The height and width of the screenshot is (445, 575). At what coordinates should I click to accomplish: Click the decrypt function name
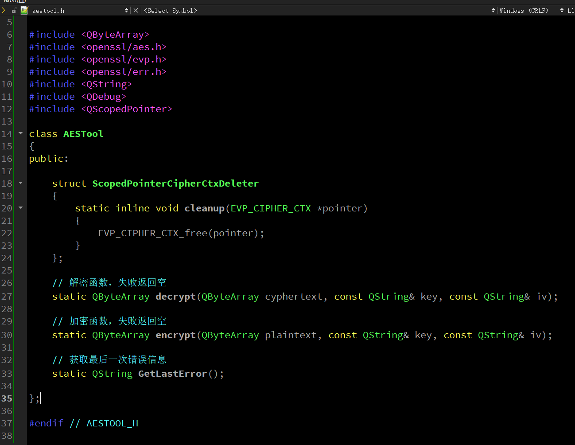(175, 297)
